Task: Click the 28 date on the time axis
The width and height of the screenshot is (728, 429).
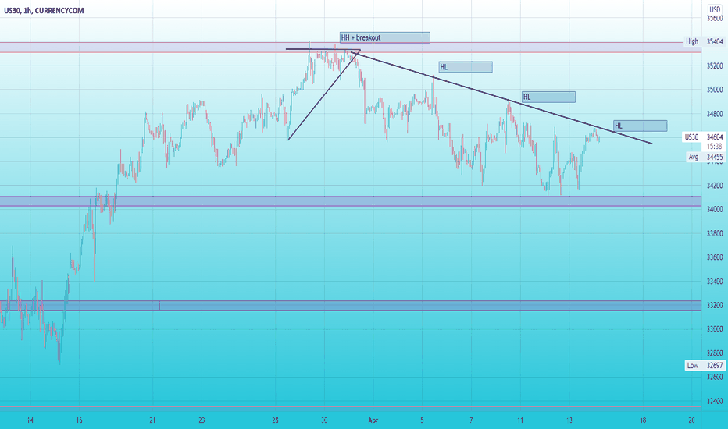Action: tap(275, 420)
